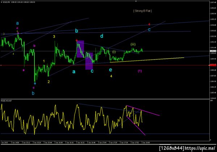Select upper magenta trendline in RSI window
Viewport: 217px width, 152px height.
(143, 111)
